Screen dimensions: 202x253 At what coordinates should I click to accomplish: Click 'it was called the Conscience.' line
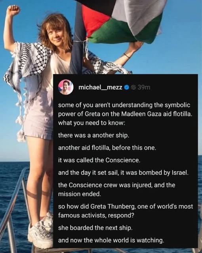[99, 160]
